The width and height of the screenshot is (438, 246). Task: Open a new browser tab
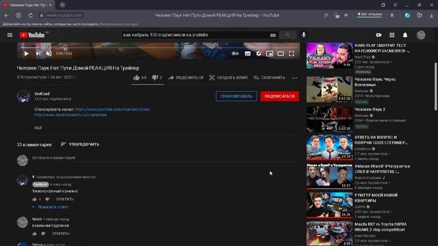(62, 5)
